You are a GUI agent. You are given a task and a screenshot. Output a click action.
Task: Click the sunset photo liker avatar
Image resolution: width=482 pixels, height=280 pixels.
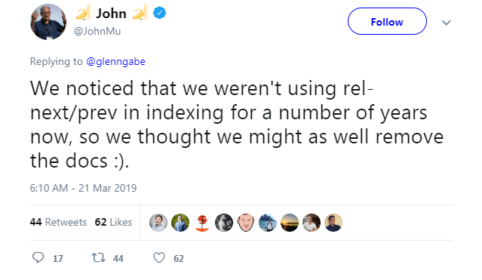[289, 223]
